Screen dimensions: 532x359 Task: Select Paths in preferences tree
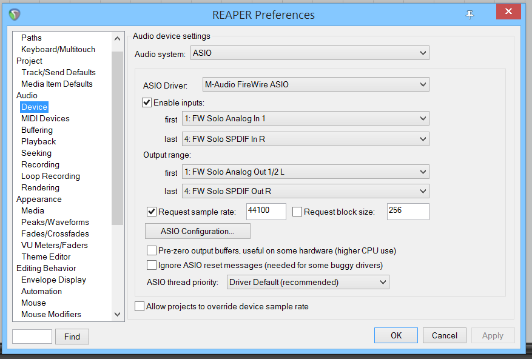[x=31, y=38]
